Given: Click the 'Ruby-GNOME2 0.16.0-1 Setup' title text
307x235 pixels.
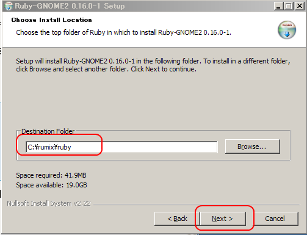Looking at the screenshot, I should click(x=70, y=6).
